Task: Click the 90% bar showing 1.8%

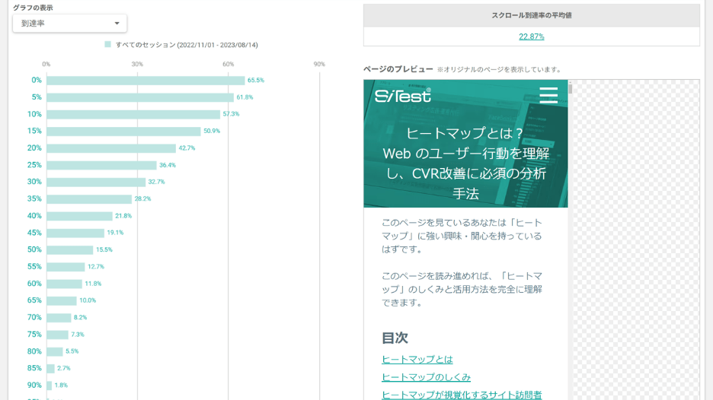Action: click(x=49, y=386)
